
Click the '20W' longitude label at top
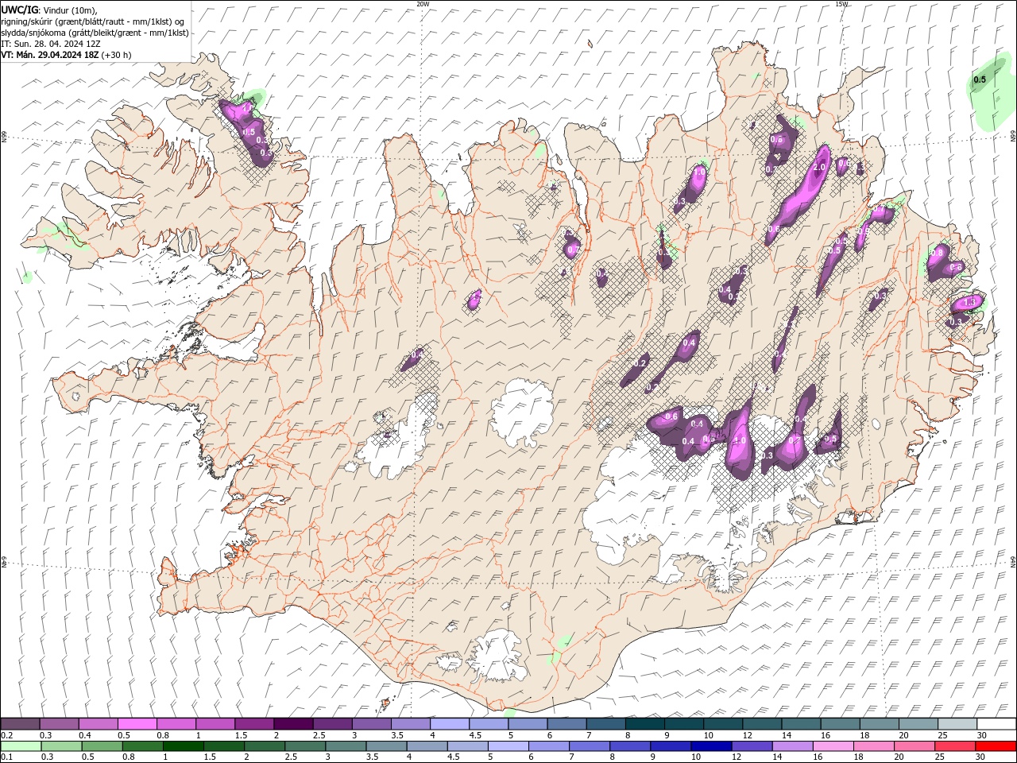coord(423,4)
